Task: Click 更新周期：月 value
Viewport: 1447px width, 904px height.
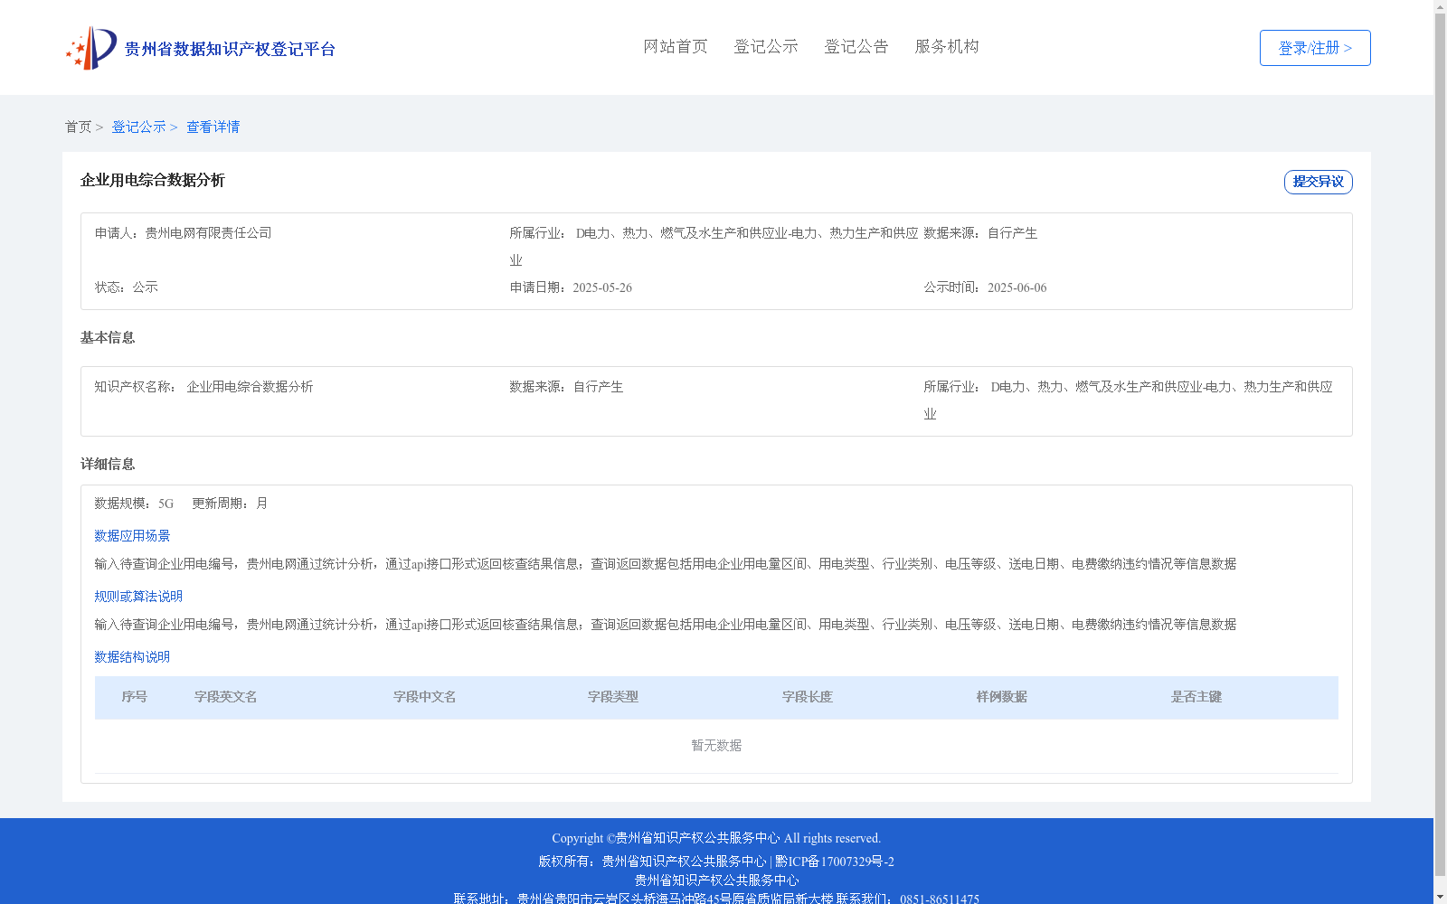Action: [x=230, y=504]
